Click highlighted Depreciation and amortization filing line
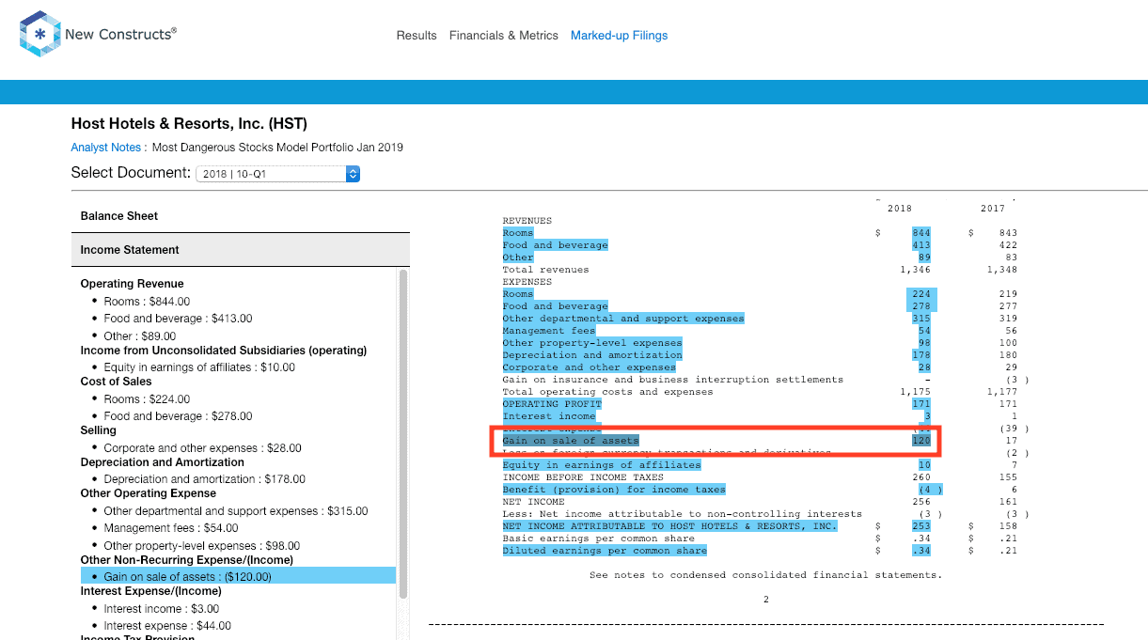This screenshot has width=1148, height=640. click(592, 355)
